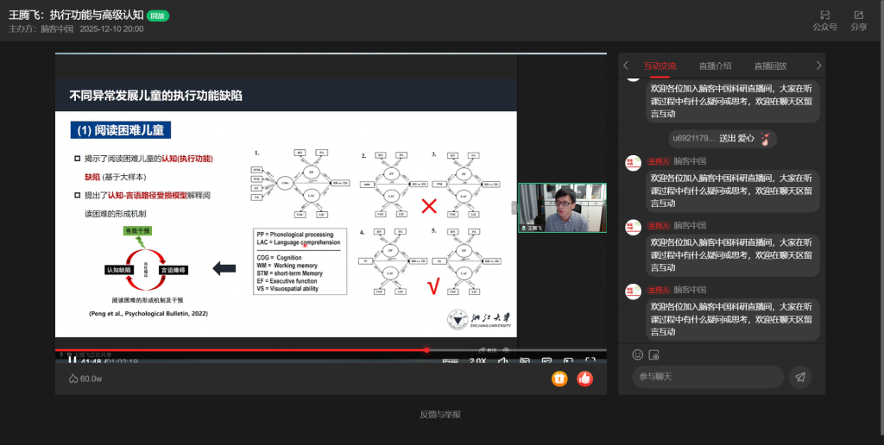Open the emoji picker in chat
This screenshot has width=884, height=445.
(638, 354)
